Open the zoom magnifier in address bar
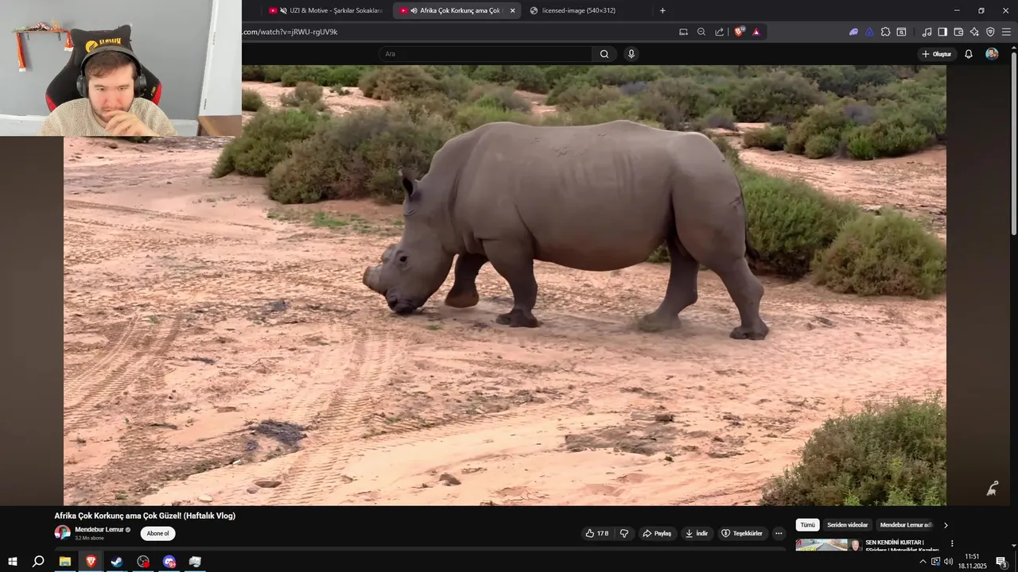 pyautogui.click(x=701, y=32)
